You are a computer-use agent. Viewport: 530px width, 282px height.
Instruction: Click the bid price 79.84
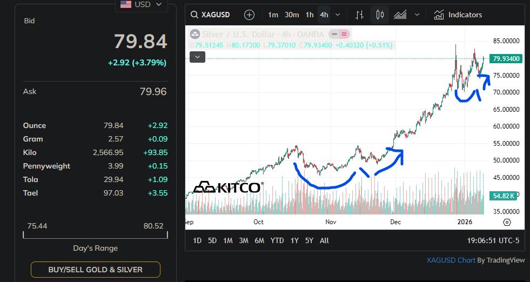pos(140,42)
